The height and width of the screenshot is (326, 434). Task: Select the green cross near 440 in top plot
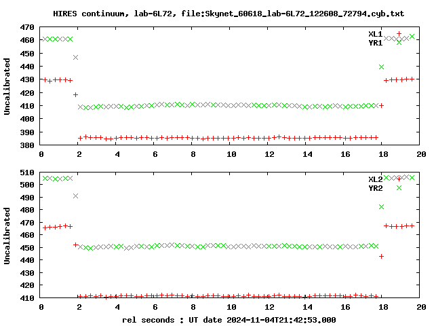click(x=382, y=67)
